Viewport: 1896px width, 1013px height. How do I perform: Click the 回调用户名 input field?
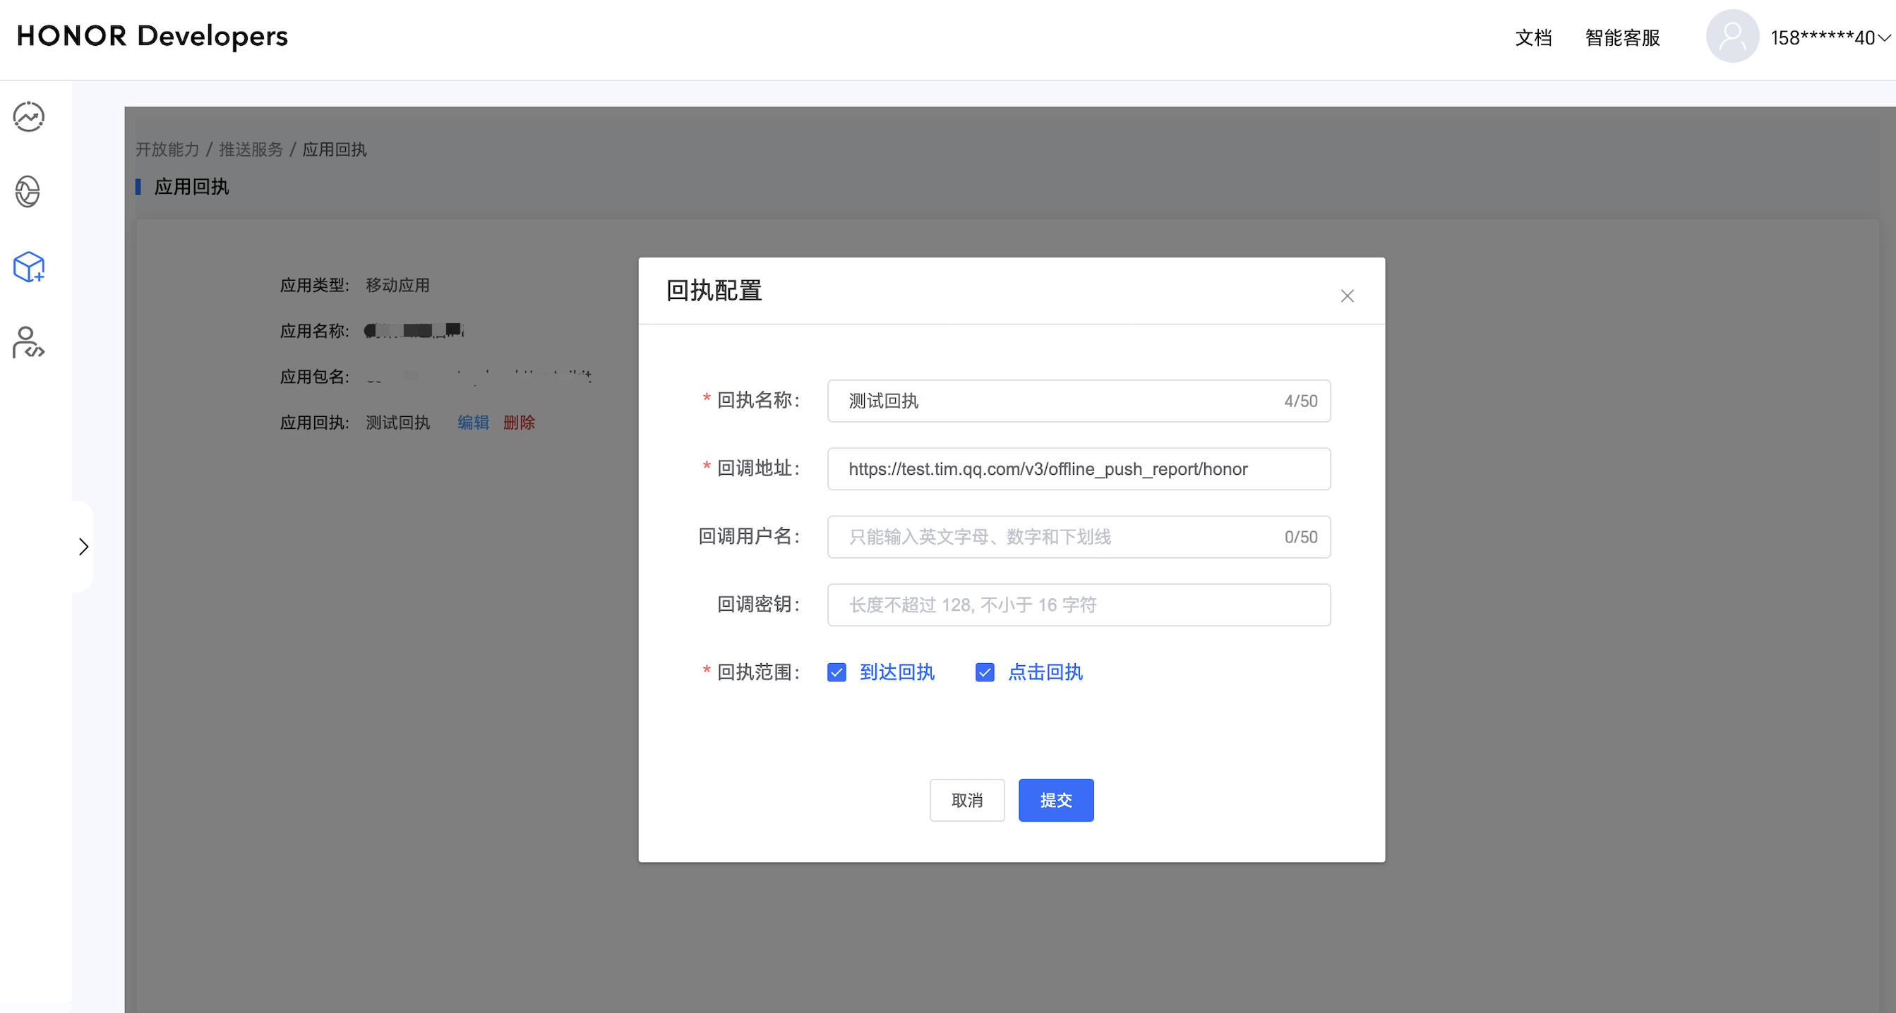pyautogui.click(x=1060, y=537)
